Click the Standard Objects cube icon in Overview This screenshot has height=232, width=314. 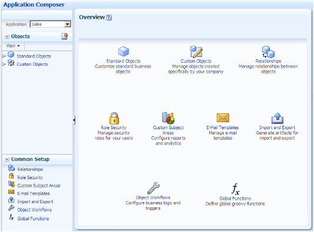[123, 51]
